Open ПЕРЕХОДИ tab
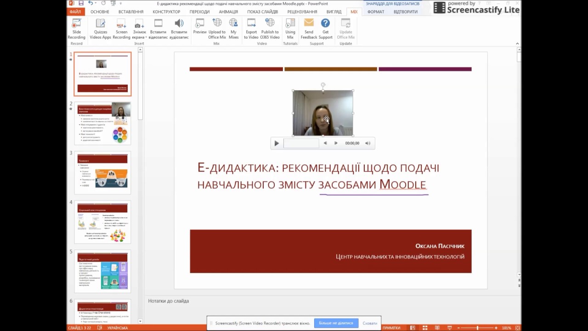 point(199,12)
